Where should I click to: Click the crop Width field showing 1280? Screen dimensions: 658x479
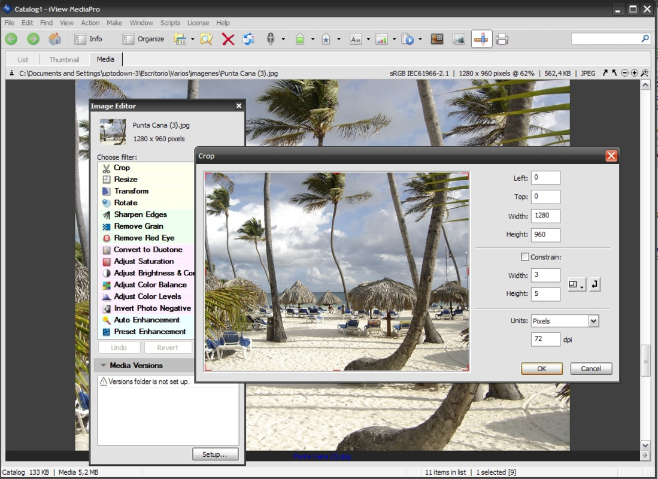pos(545,216)
